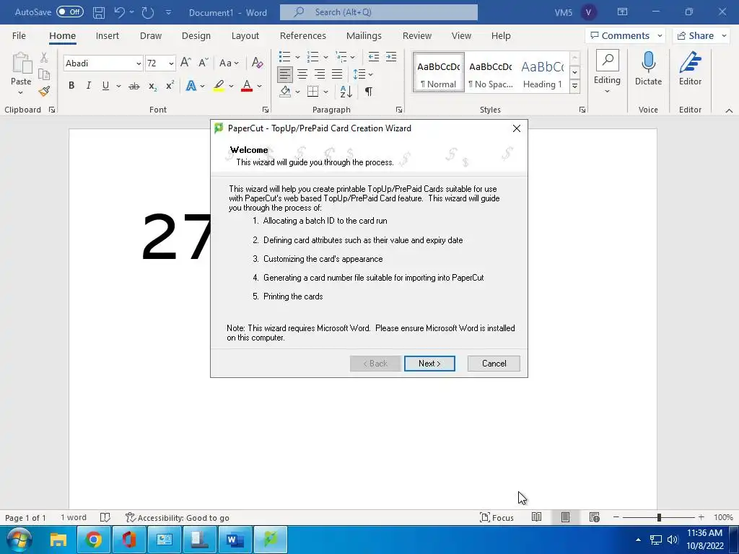This screenshot has height=554, width=739.
Task: Toggle AutoSave switch
Action: pos(70,12)
